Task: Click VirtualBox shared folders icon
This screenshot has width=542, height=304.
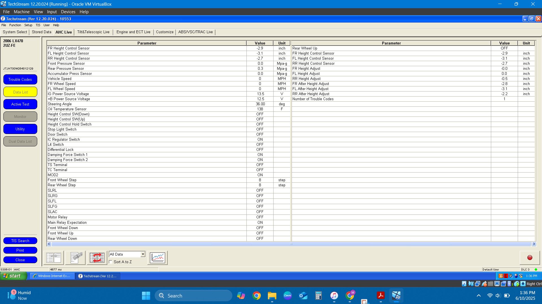Action: point(490,284)
